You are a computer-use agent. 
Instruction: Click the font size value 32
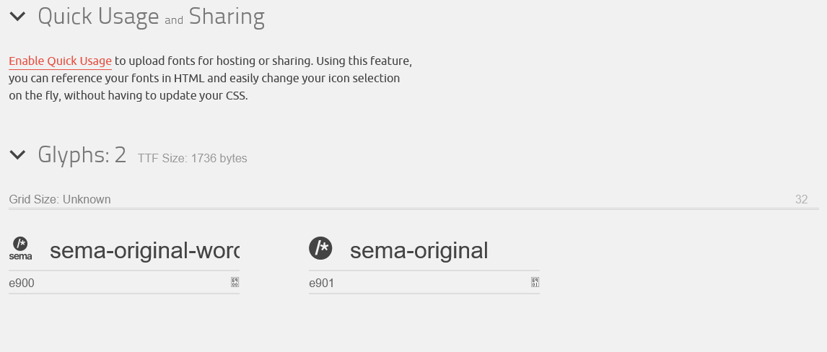(801, 200)
